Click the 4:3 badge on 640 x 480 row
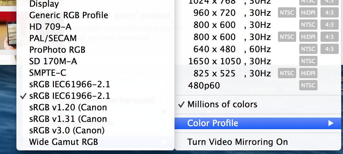The height and width of the screenshot is (154, 343). 329,49
